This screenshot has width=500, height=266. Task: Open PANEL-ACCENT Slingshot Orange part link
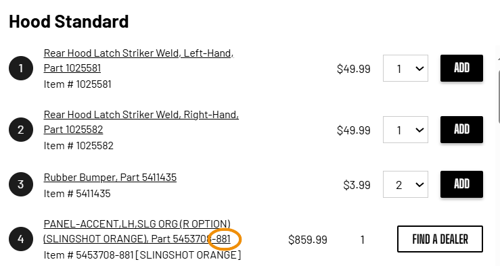click(x=137, y=232)
